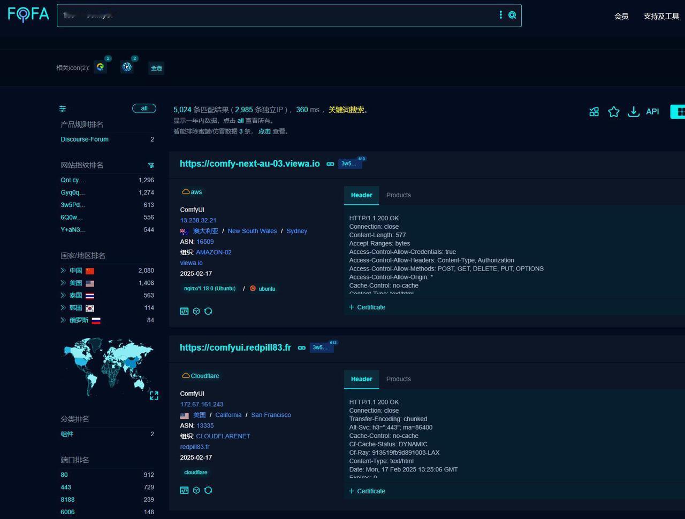Screen dimensions: 685x519
Task: Click organization CLOUDFLARENET
Action: point(223,436)
